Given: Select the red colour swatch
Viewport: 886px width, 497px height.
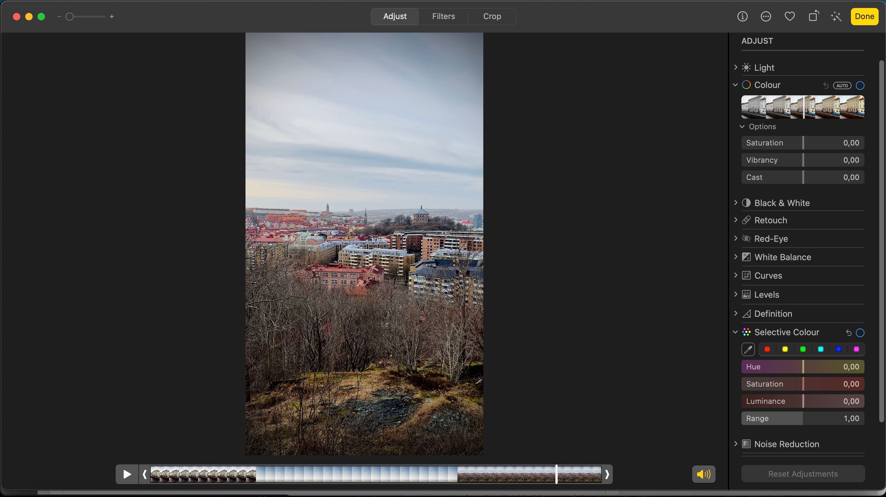Looking at the screenshot, I should click(767, 349).
